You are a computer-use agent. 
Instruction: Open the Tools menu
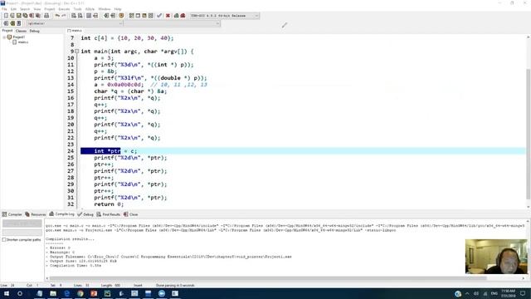pyautogui.click(x=77, y=9)
